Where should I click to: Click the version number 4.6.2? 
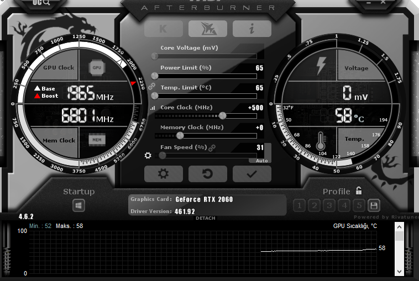tap(26, 216)
